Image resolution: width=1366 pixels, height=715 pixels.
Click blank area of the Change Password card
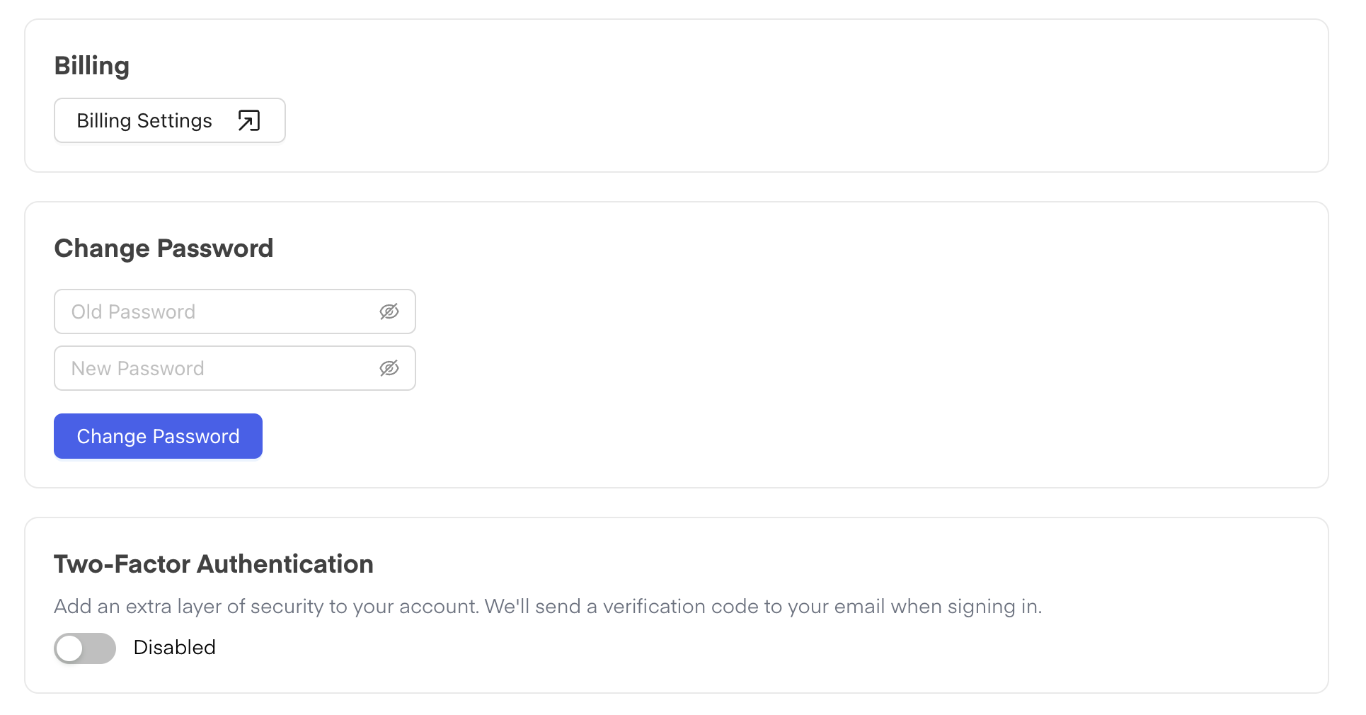pyautogui.click(x=849, y=354)
